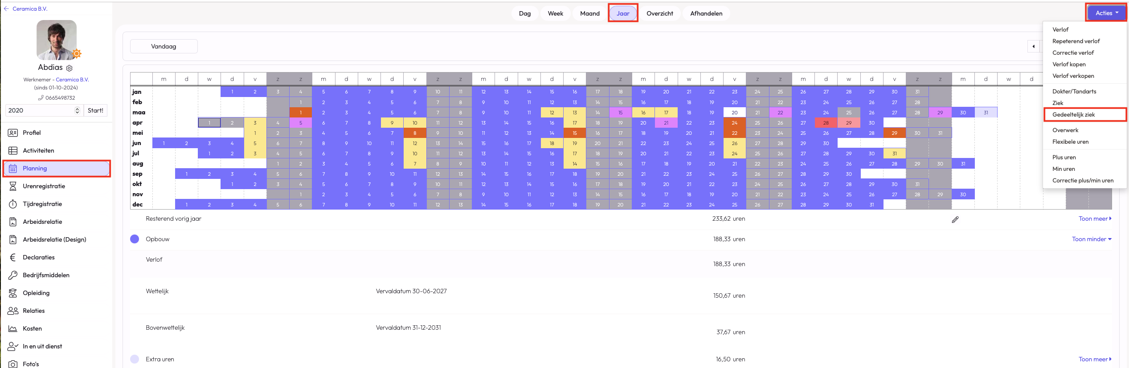Screen dimensions: 1129x368
Task: Switch to the Dag view tab
Action: click(x=525, y=13)
